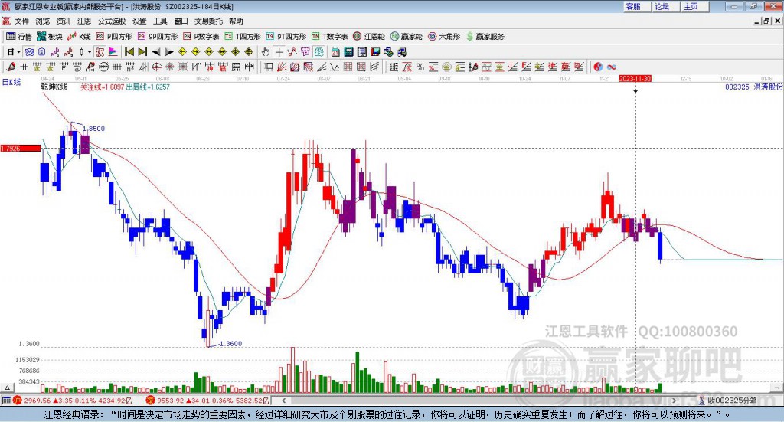Click the red 1.7926 price tag

tap(21, 149)
